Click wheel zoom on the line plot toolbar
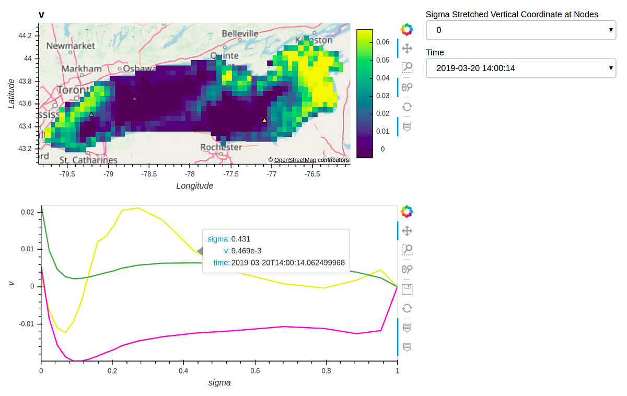Image resolution: width=627 pixels, height=396 pixels. coord(407,269)
